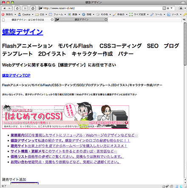Click the vertical scrollbar thumb
Image resolution: width=187 pixels, height=188 pixels.
[185, 44]
